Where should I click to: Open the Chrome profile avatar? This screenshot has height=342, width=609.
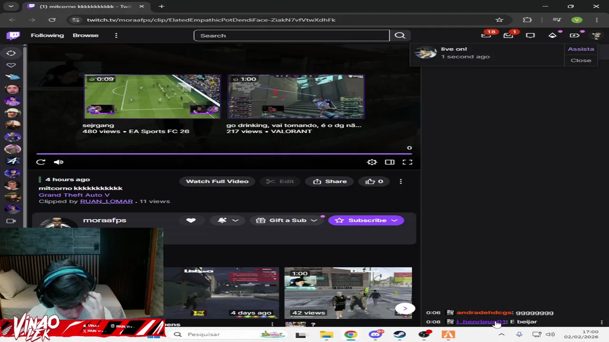pyautogui.click(x=577, y=20)
